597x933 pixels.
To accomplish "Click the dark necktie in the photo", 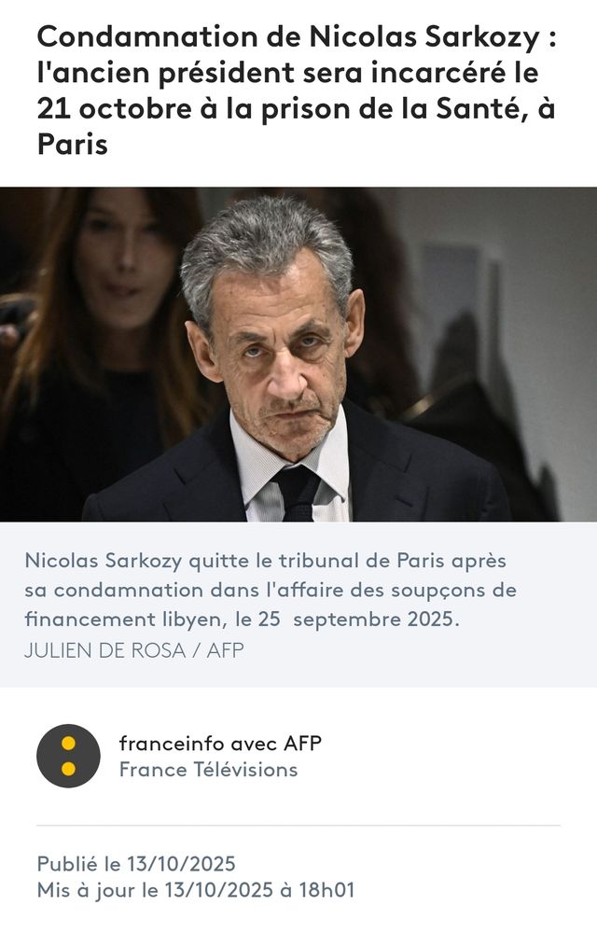I will [298, 491].
